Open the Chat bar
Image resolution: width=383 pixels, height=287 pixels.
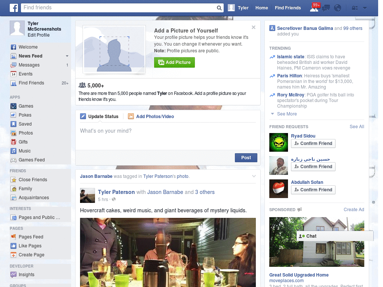pos(335,236)
